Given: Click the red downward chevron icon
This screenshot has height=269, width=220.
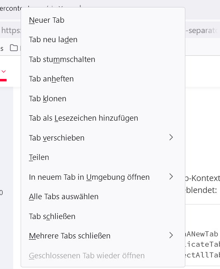Looking at the screenshot, I should [x=4, y=71].
